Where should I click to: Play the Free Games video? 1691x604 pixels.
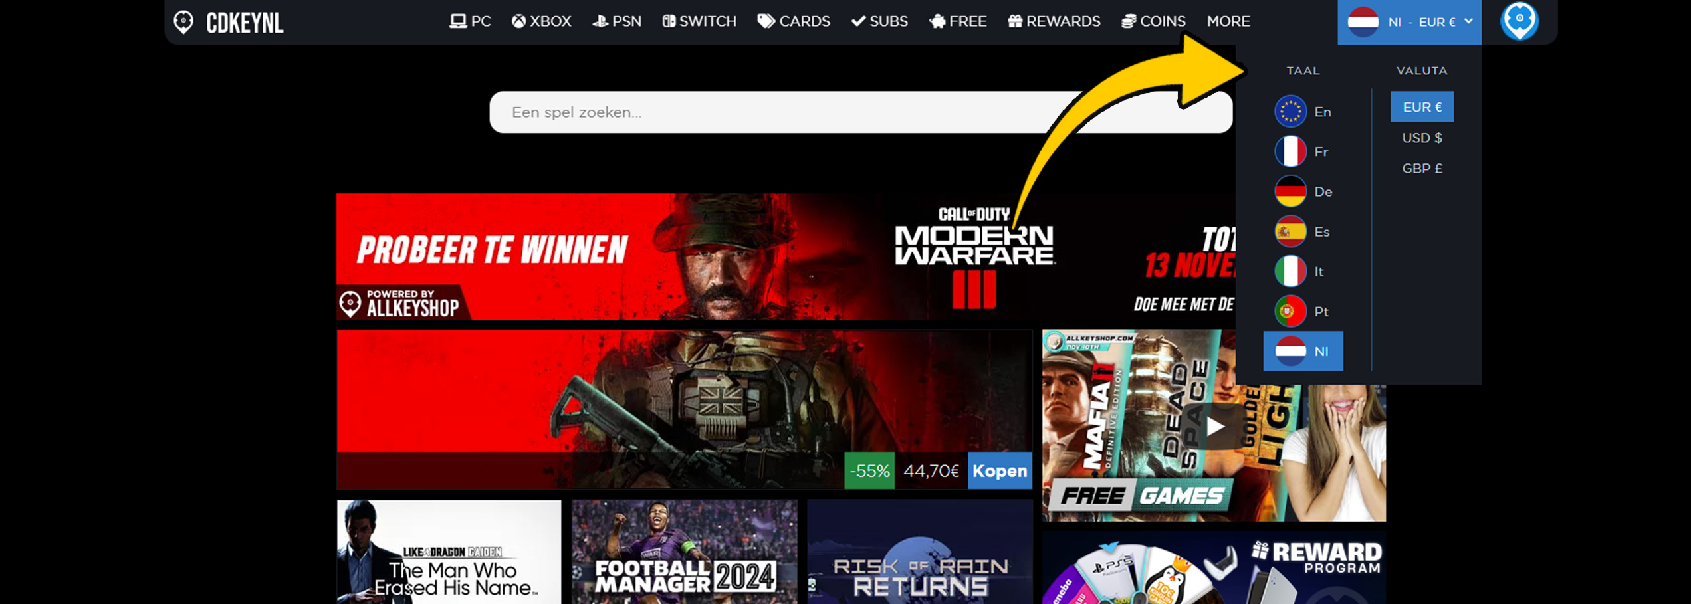pos(1214,426)
